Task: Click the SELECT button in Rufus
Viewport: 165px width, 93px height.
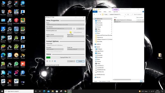Action: pos(80,29)
